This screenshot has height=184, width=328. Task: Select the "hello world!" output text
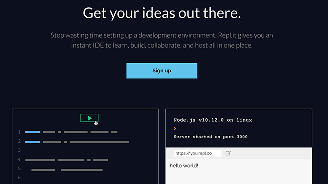(184, 166)
